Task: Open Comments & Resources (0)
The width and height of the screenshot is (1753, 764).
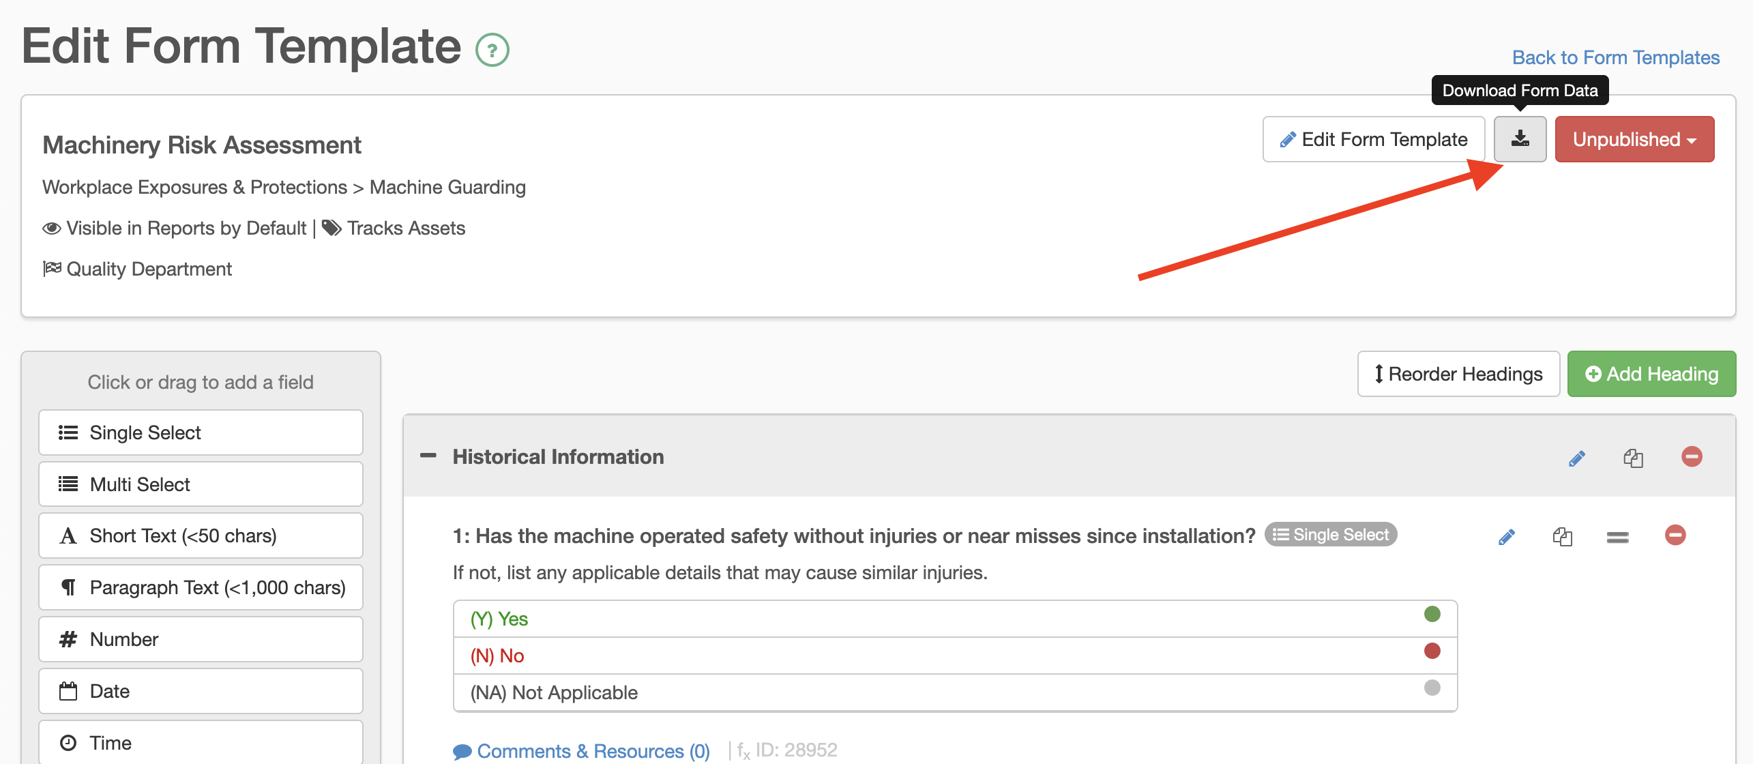Action: (582, 750)
